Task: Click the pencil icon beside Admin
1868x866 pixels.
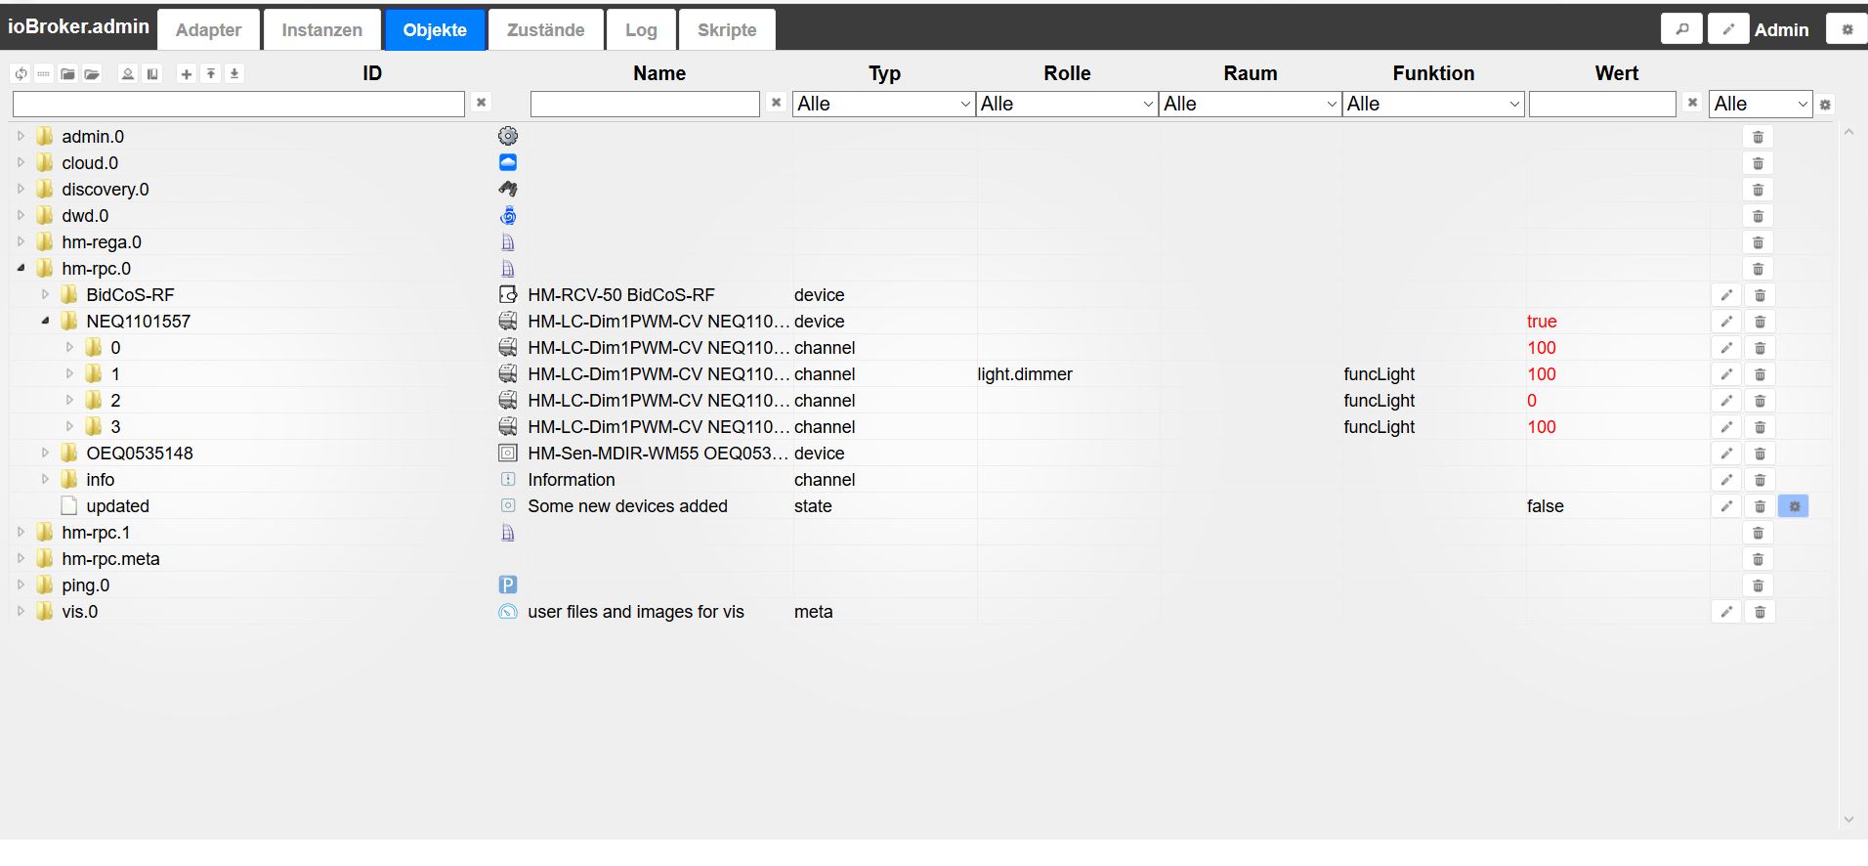Action: (1728, 29)
